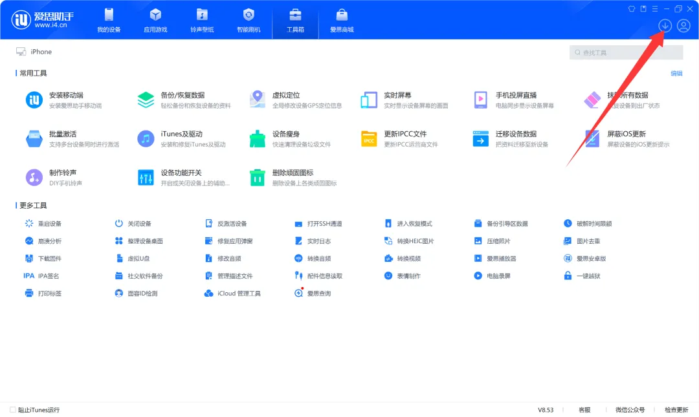Select the 智能刷机 tab
The width and height of the screenshot is (699, 417).
tap(249, 21)
